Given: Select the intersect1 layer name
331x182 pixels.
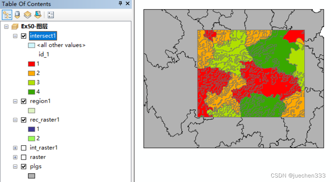Looking at the screenshot, I should coord(43,36).
